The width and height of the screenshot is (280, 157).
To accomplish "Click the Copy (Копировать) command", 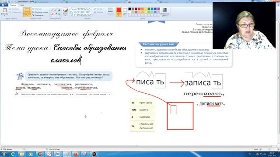I will coord(15,12).
